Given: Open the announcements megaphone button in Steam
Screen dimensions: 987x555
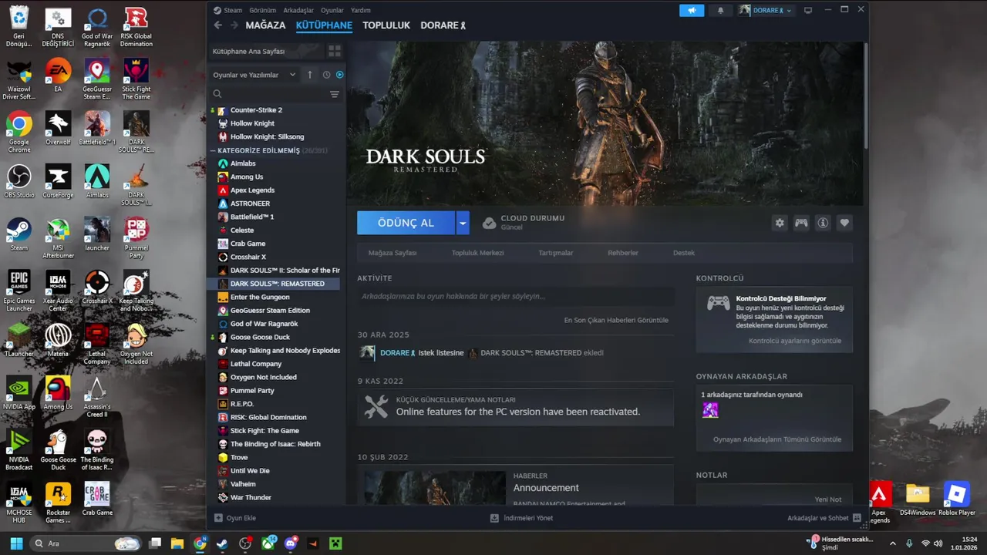Looking at the screenshot, I should pyautogui.click(x=692, y=10).
